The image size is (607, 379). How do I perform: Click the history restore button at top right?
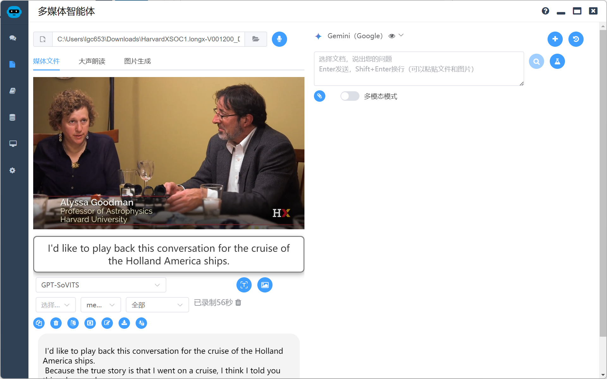pyautogui.click(x=576, y=39)
